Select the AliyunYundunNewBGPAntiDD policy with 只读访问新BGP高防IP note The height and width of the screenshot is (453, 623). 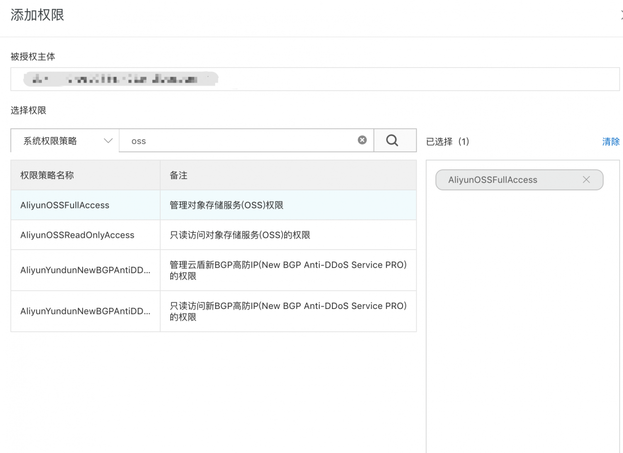pos(213,311)
